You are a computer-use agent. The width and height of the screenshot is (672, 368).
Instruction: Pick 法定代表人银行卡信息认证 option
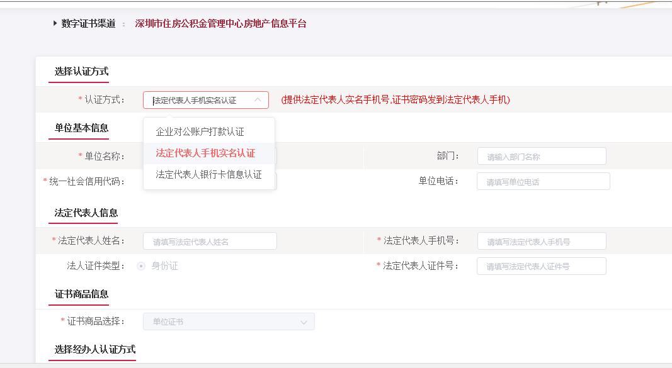click(x=208, y=175)
